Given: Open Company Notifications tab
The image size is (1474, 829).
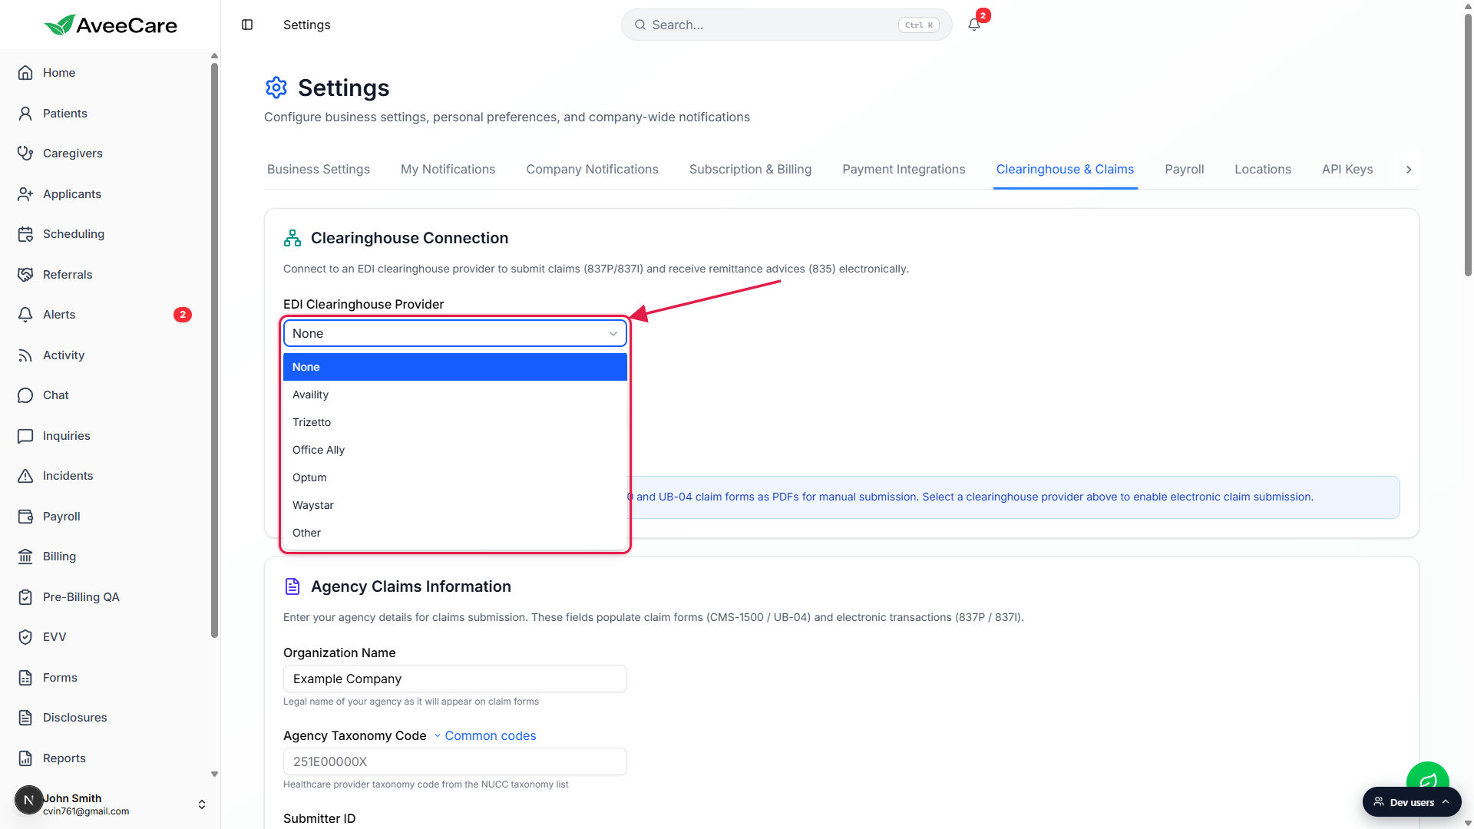Looking at the screenshot, I should click(x=592, y=169).
